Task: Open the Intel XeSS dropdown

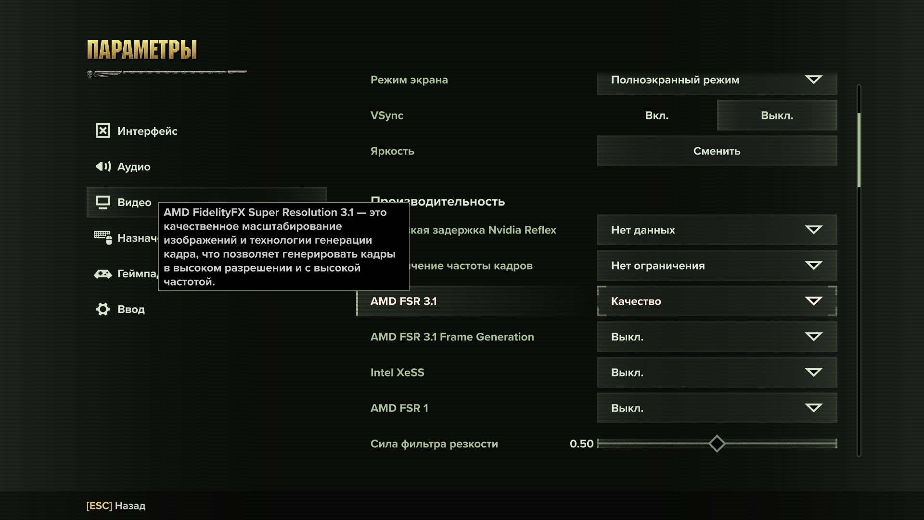Action: pos(717,373)
